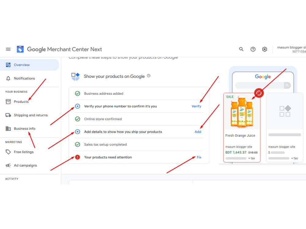
Task: Click the red disapproved badge on product card
Action: pos(259,93)
